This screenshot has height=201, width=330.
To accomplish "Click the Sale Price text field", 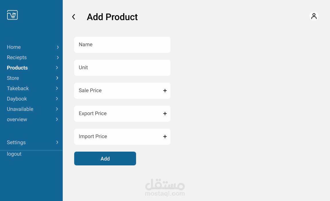I will [x=117, y=91].
